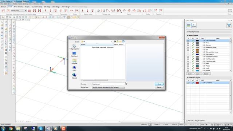Click the File name input field

click(x=108, y=84)
